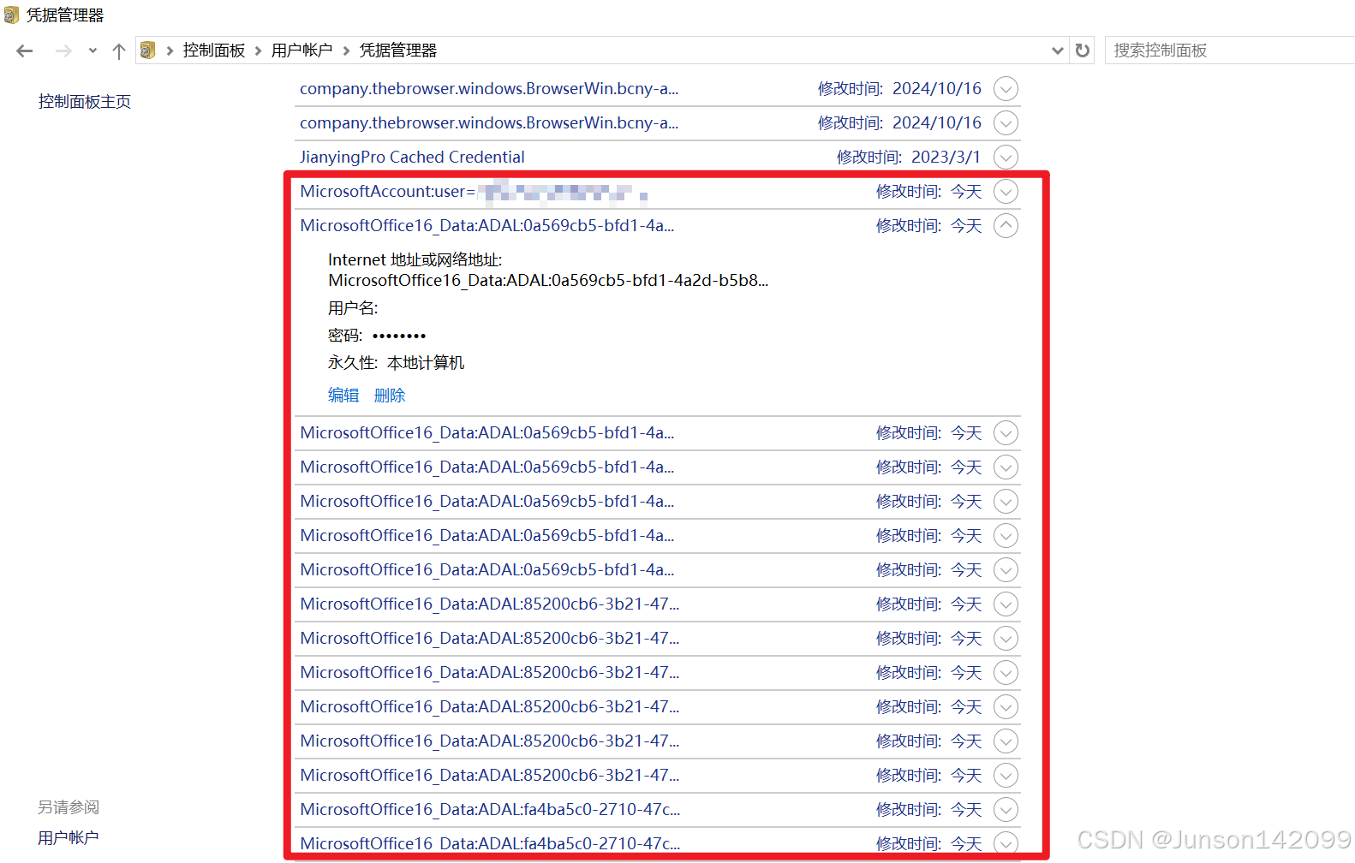The image size is (1355, 863).
Task: Refresh the Credential Manager page
Action: [1083, 51]
